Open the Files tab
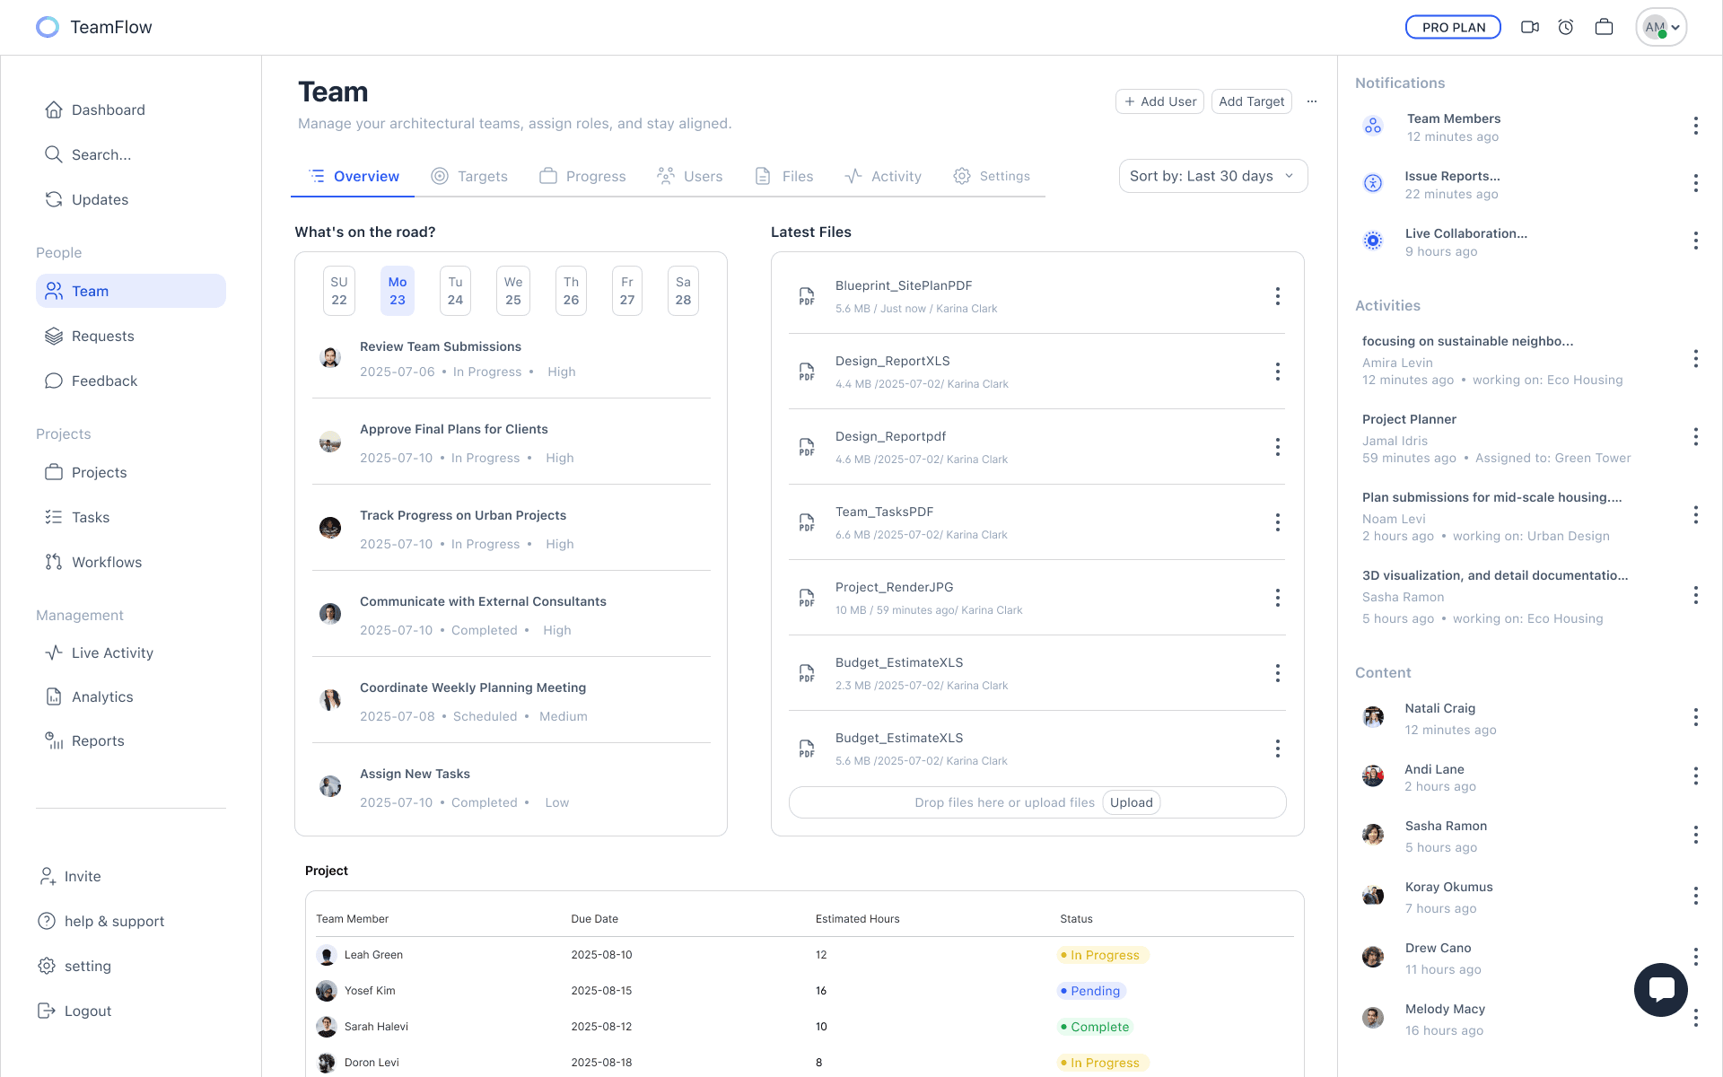The height and width of the screenshot is (1077, 1723). pyautogui.click(x=784, y=176)
